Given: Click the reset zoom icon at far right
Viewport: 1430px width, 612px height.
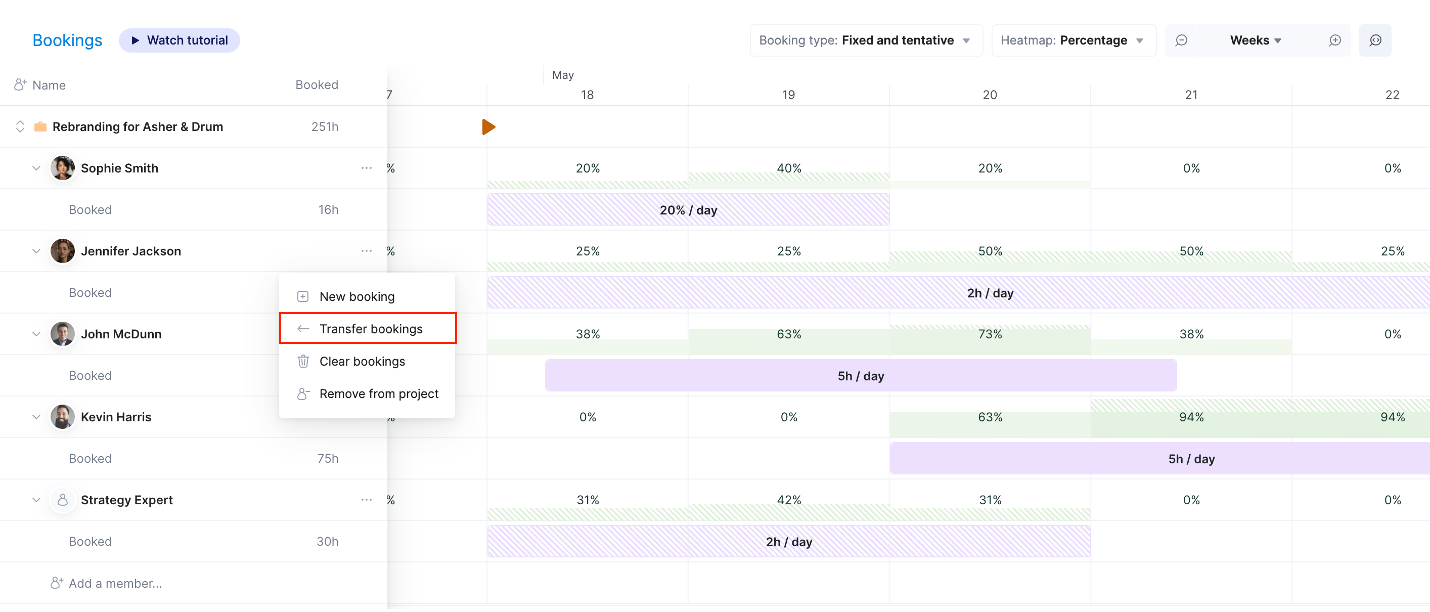Looking at the screenshot, I should (x=1374, y=40).
